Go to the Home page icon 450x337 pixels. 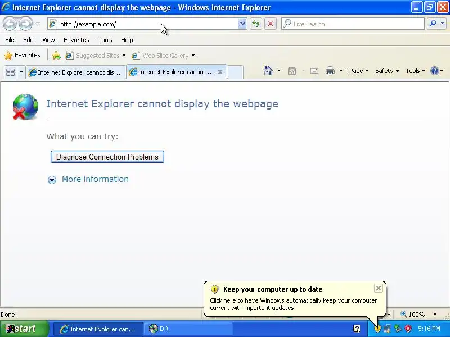pyautogui.click(x=268, y=71)
